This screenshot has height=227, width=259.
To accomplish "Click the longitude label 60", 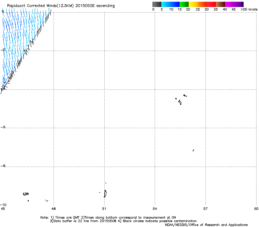I will [256, 209].
